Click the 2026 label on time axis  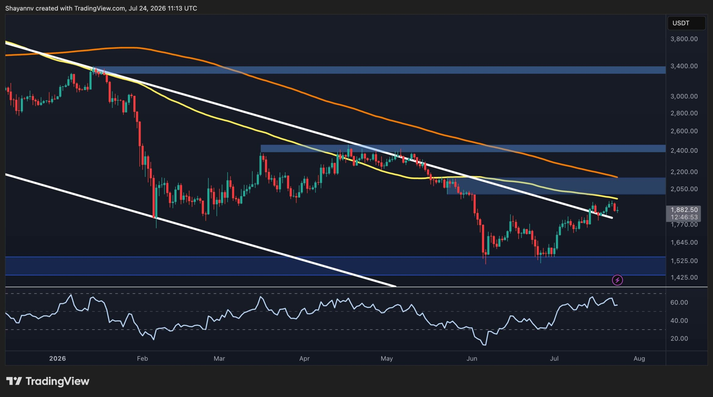pos(57,359)
